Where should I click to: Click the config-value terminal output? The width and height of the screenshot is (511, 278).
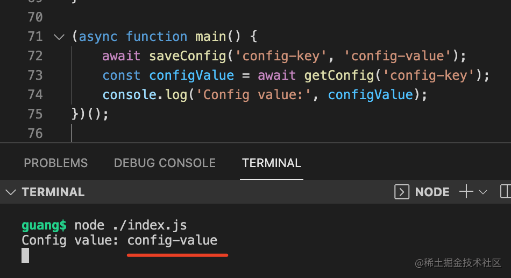point(172,240)
